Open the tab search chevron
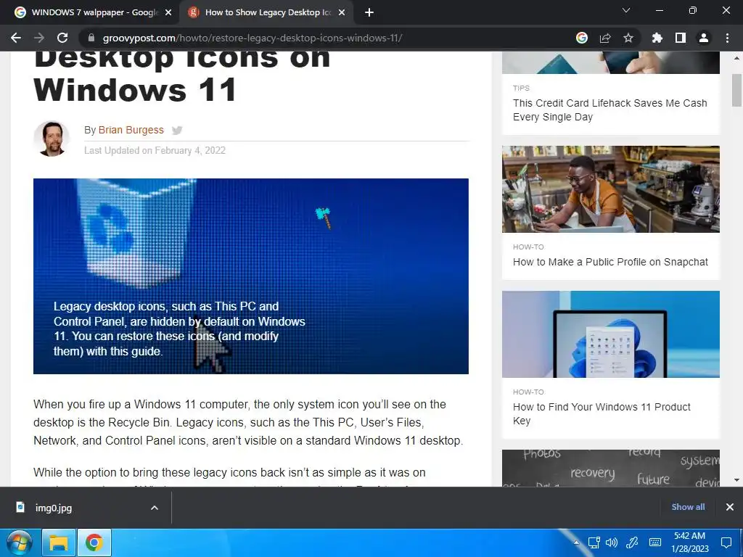The height and width of the screenshot is (557, 743). (x=626, y=10)
